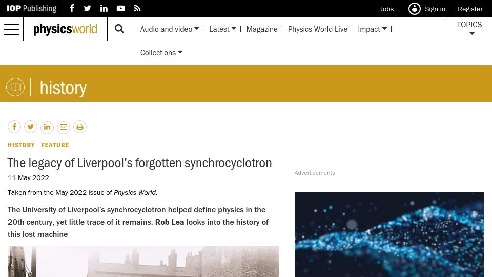Open the HISTORY category tag
The width and height of the screenshot is (492, 277).
pyautogui.click(x=21, y=145)
